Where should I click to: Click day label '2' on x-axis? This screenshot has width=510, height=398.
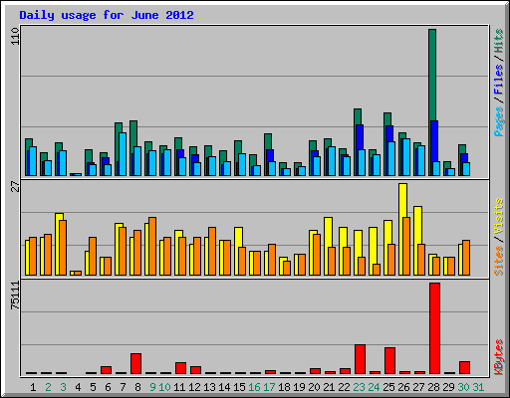(48, 387)
